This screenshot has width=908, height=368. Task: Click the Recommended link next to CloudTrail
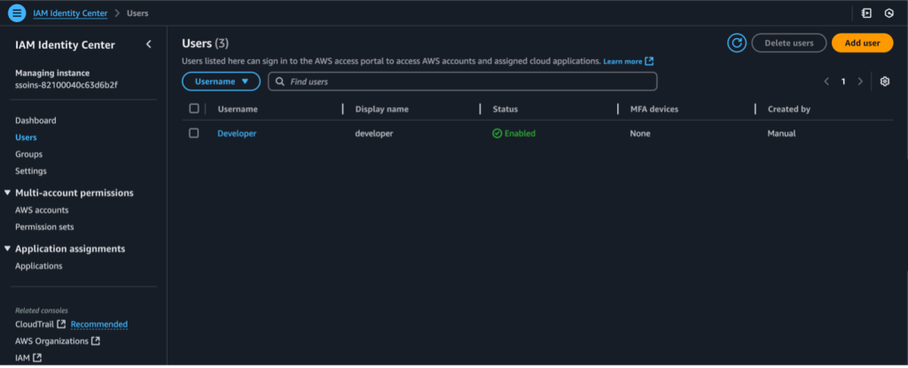[99, 324]
